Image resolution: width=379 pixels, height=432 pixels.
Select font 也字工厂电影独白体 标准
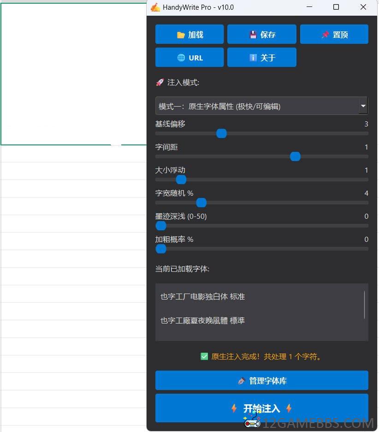[x=202, y=297]
